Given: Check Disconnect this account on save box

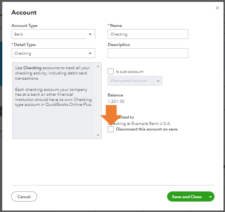Looking at the screenshot, I should coord(111,129).
